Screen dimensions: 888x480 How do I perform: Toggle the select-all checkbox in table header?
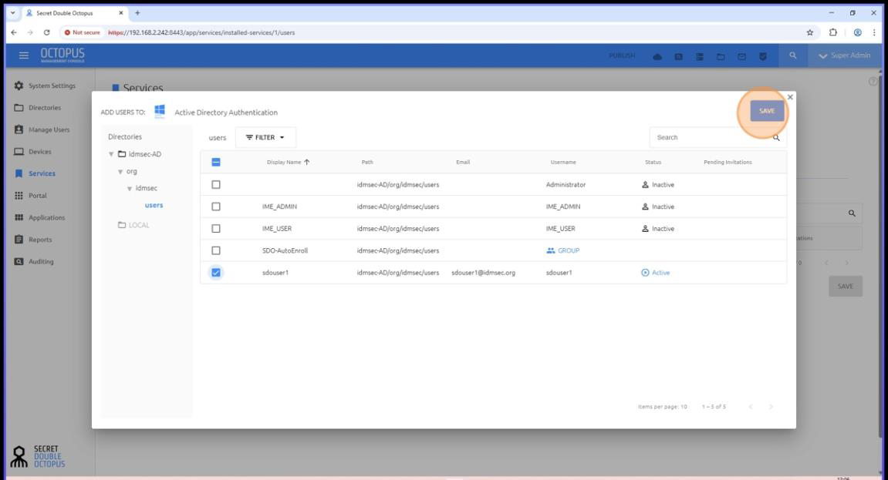[x=216, y=163]
